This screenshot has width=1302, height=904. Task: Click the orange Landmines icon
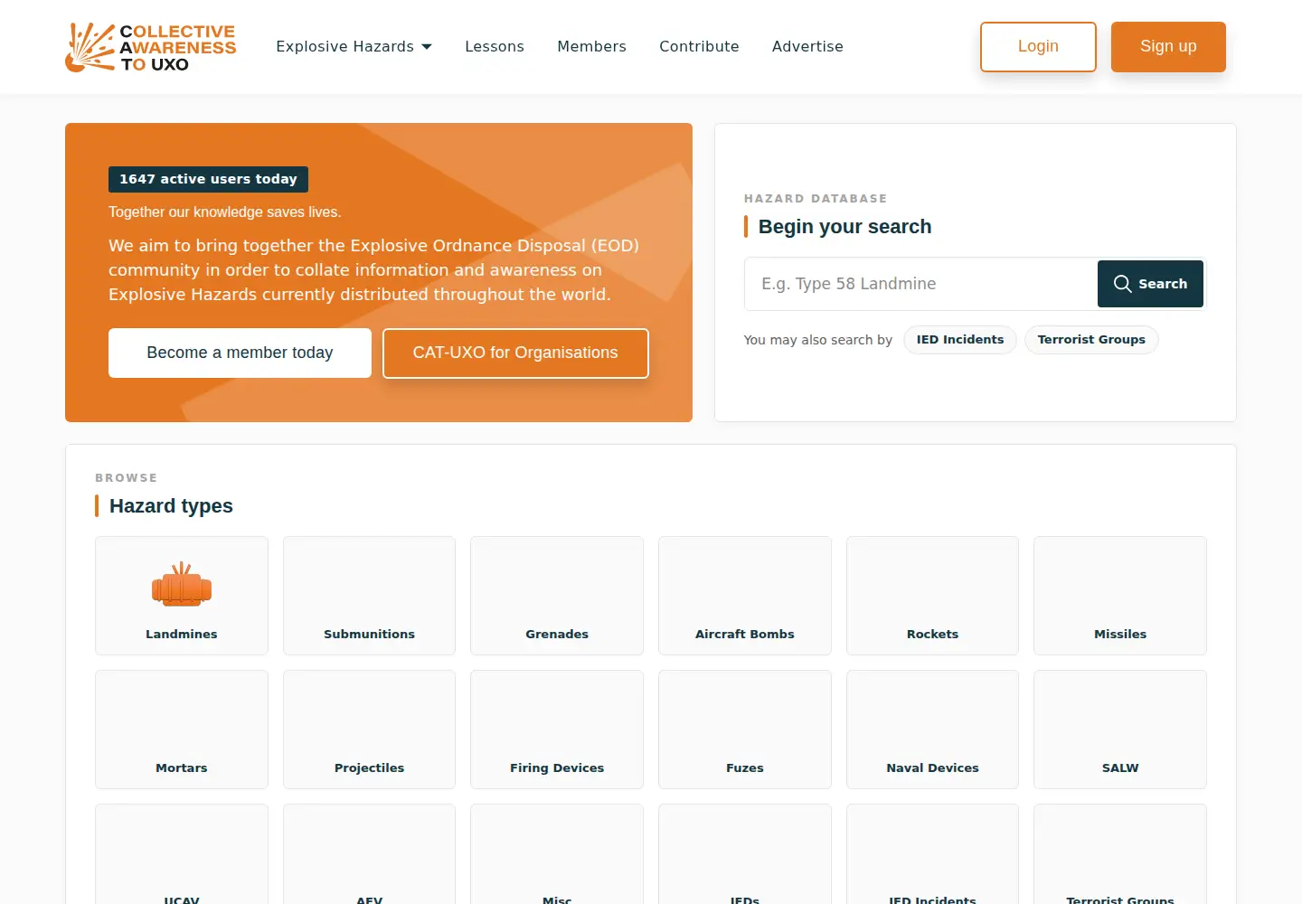pos(182,584)
